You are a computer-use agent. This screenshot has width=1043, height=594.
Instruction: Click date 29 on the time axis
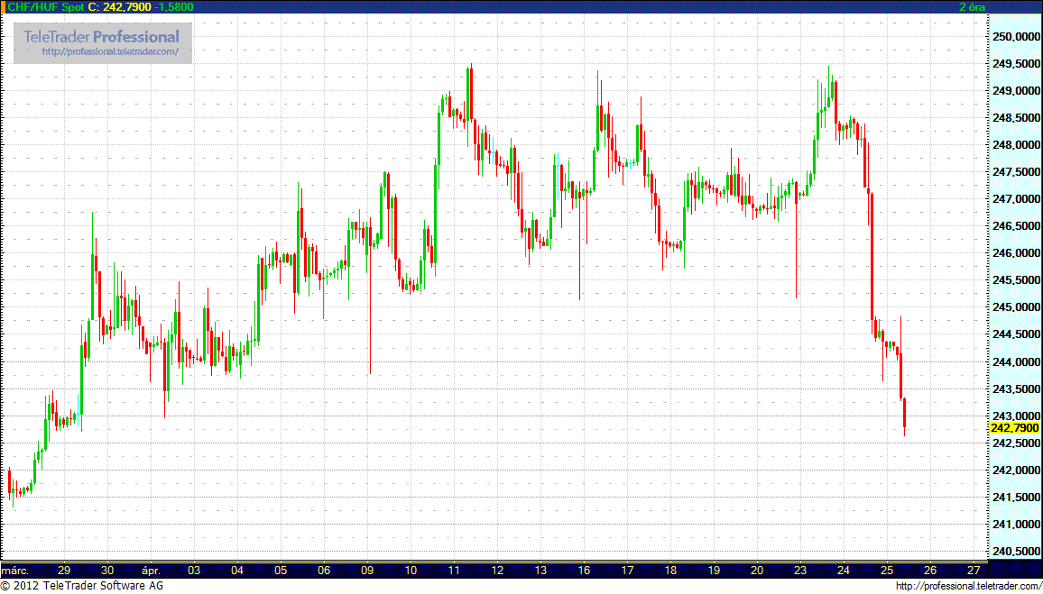coord(64,571)
